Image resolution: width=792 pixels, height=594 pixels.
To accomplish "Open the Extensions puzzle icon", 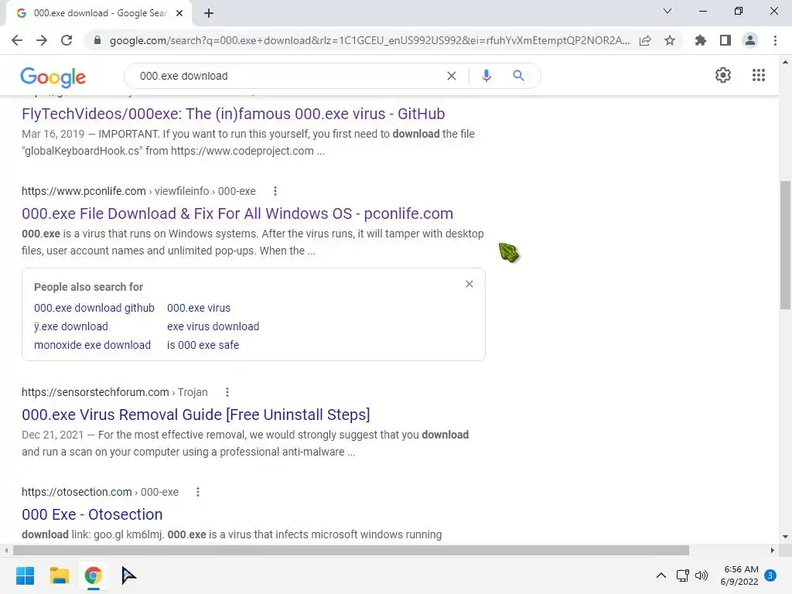I will [x=701, y=40].
